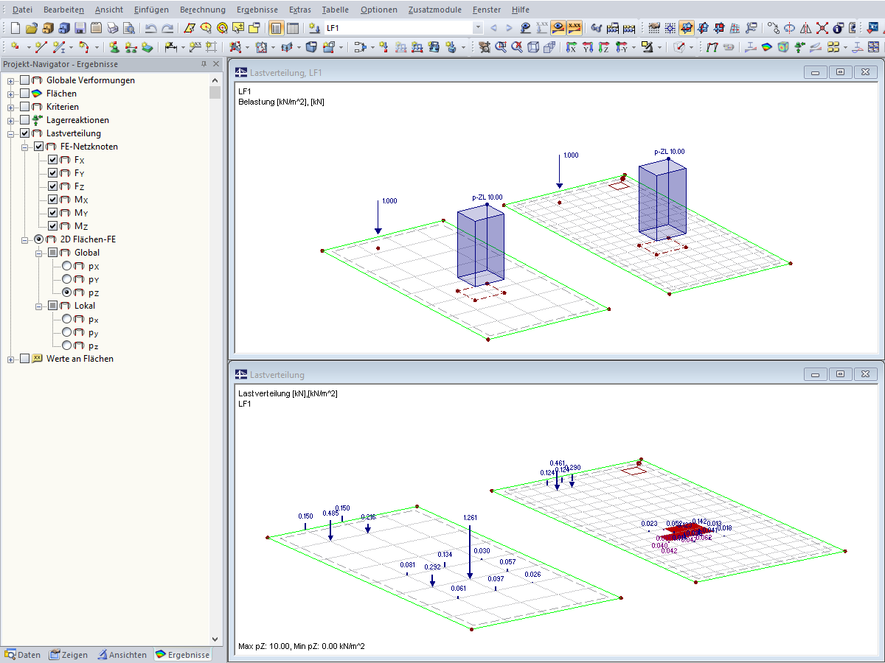Click the Undo arrow icon
Viewport: 885px width, 663px height.
coord(150,28)
